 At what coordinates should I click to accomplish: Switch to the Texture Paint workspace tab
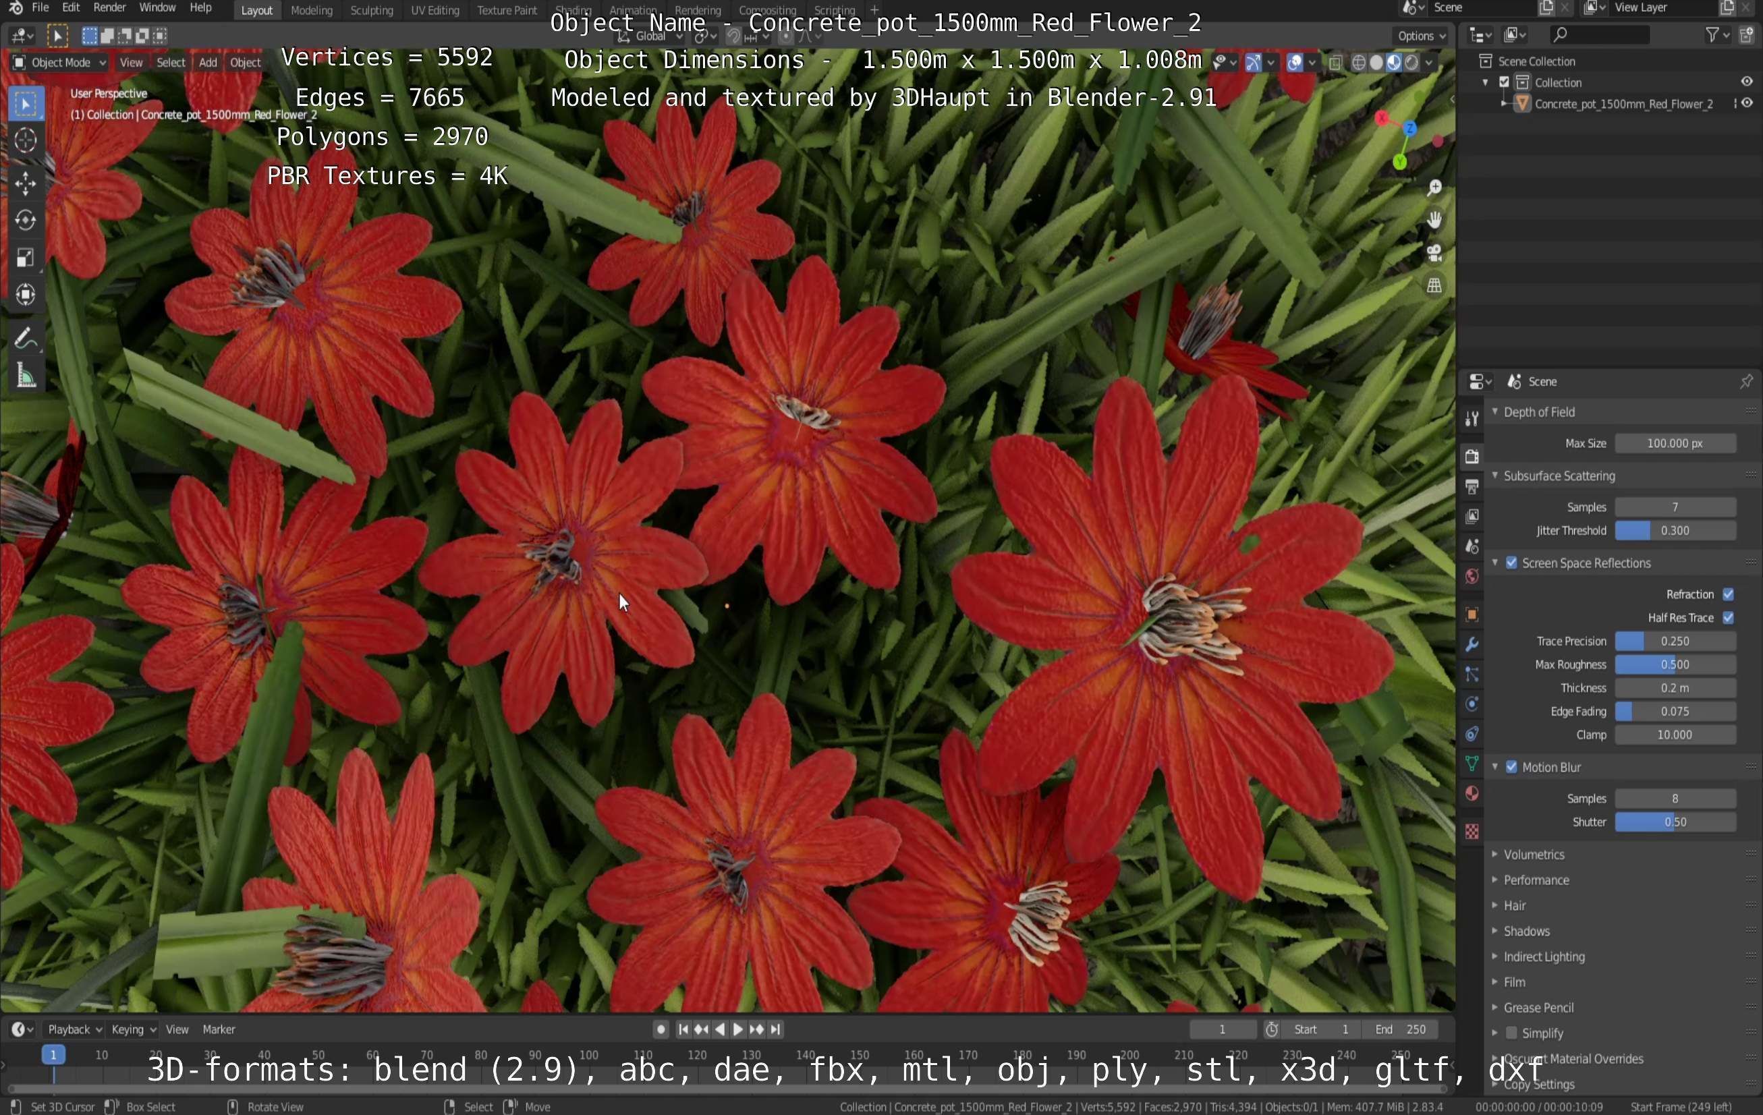(507, 9)
